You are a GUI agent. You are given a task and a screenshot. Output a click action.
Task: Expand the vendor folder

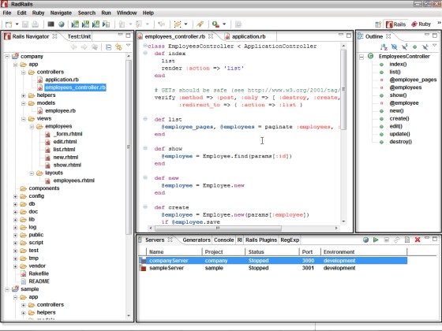[16, 266]
